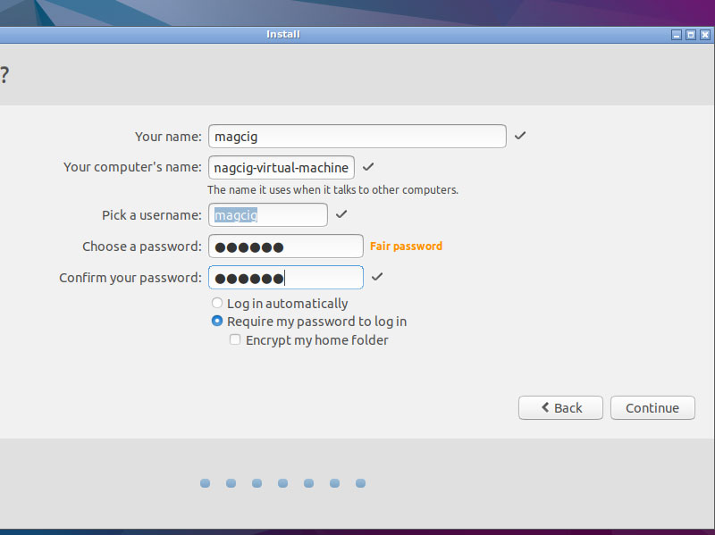Click into the Pick a username field
715x535 pixels.
pos(267,214)
